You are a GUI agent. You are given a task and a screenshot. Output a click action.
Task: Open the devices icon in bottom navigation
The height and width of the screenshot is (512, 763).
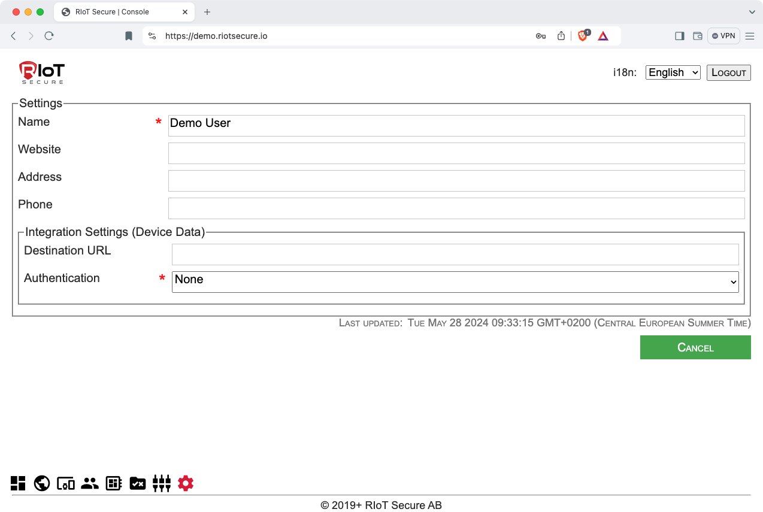tap(66, 483)
